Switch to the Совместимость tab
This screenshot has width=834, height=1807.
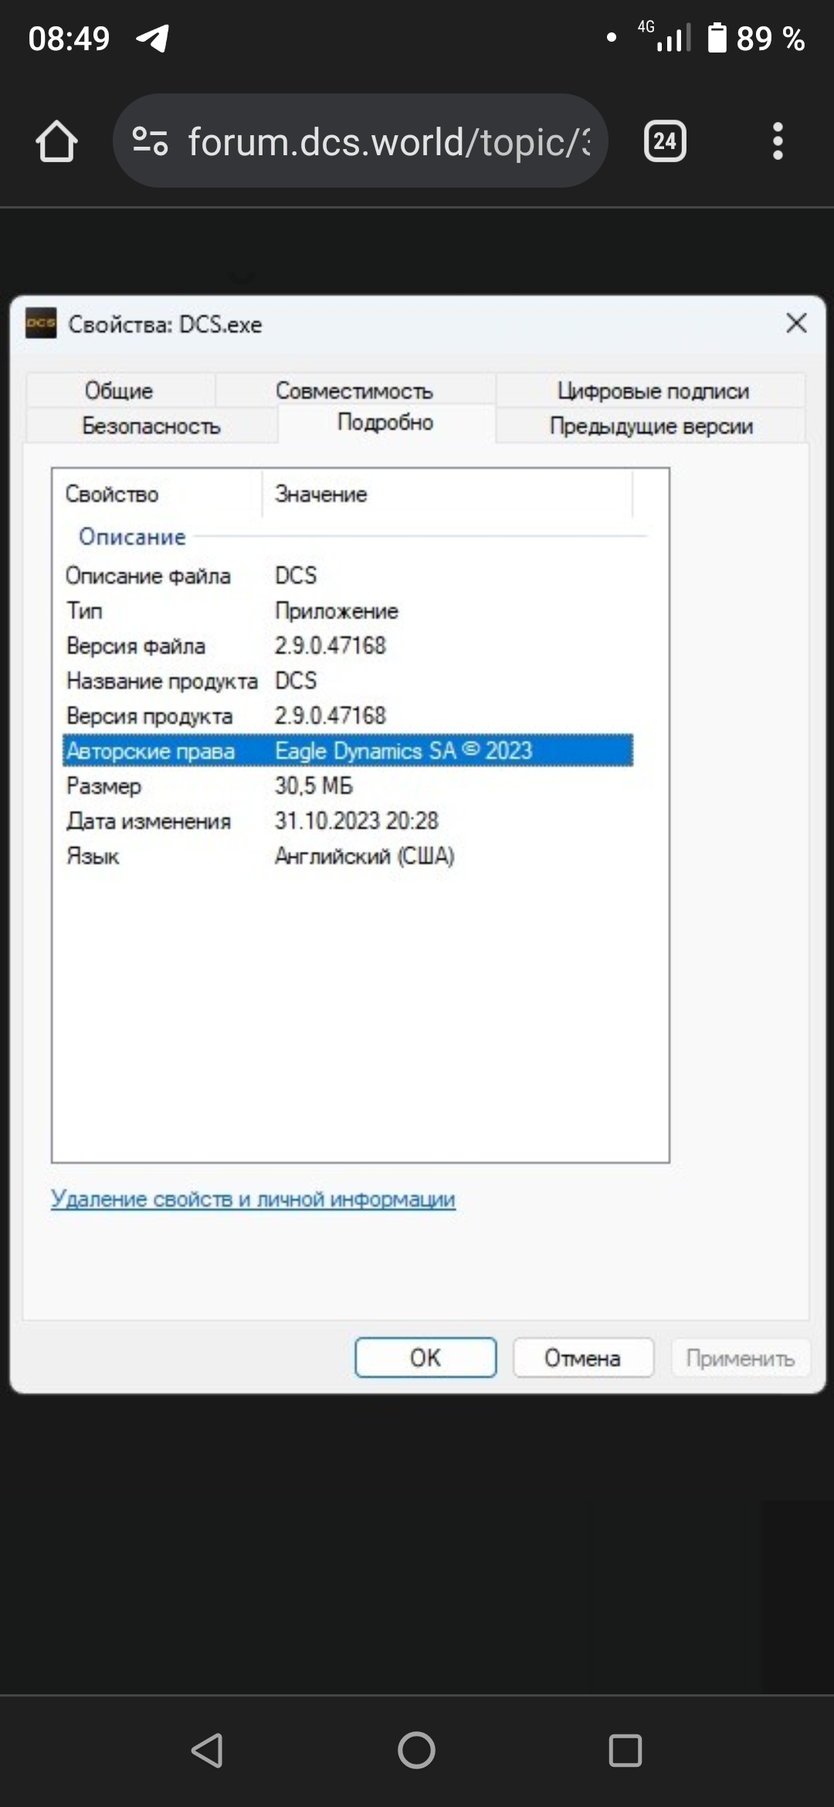click(354, 391)
